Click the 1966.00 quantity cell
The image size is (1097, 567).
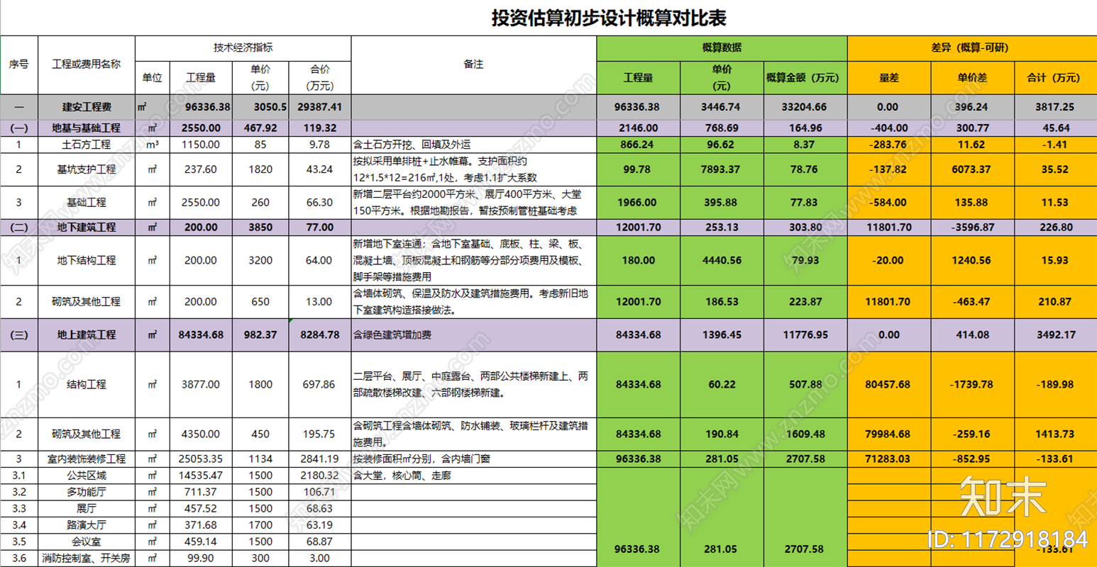tap(638, 203)
